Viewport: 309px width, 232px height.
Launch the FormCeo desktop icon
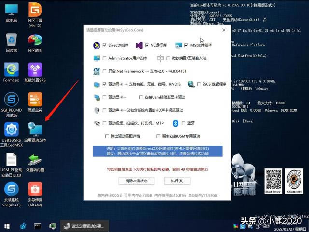12,72
